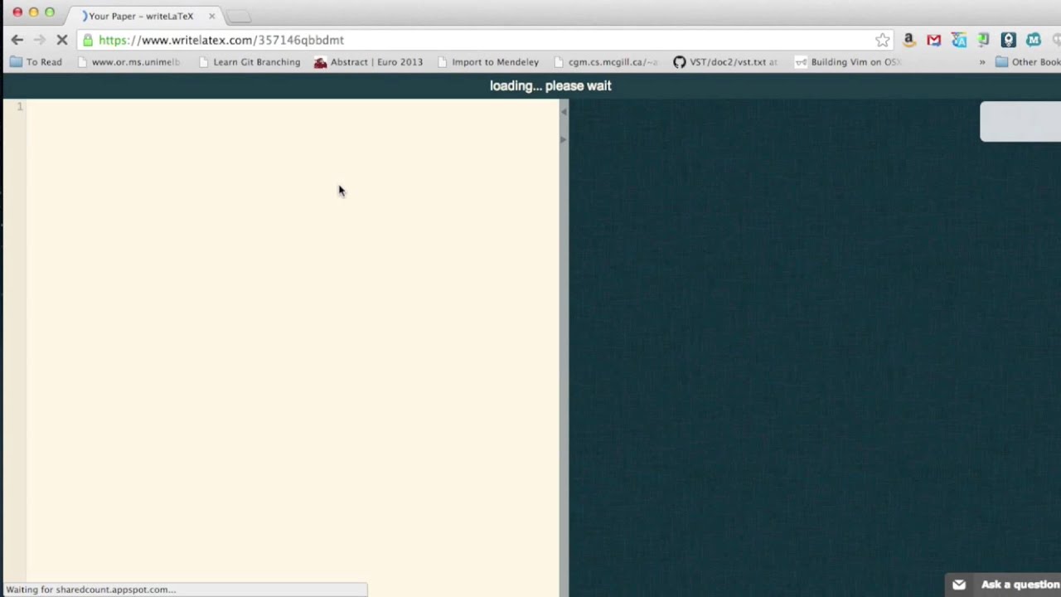Open the Import to Mendeley bookmark
This screenshot has width=1061, height=597.
(x=488, y=62)
